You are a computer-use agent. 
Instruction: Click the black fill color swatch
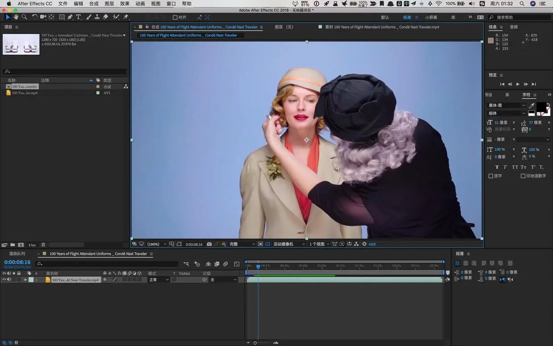pyautogui.click(x=541, y=106)
